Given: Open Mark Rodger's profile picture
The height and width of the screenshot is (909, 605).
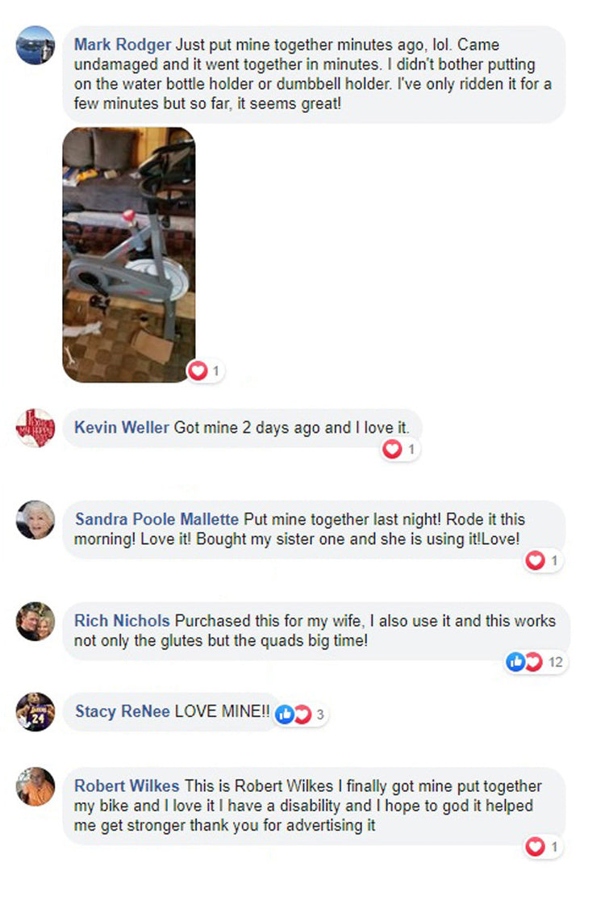Looking at the screenshot, I should pyautogui.click(x=35, y=45).
